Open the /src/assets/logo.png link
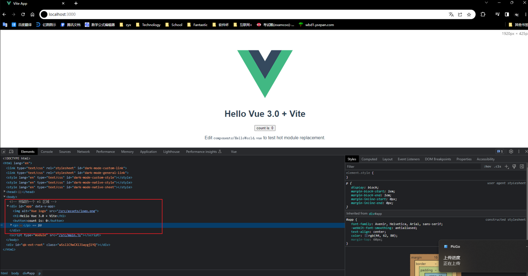The height and width of the screenshot is (276, 528). click(77, 211)
